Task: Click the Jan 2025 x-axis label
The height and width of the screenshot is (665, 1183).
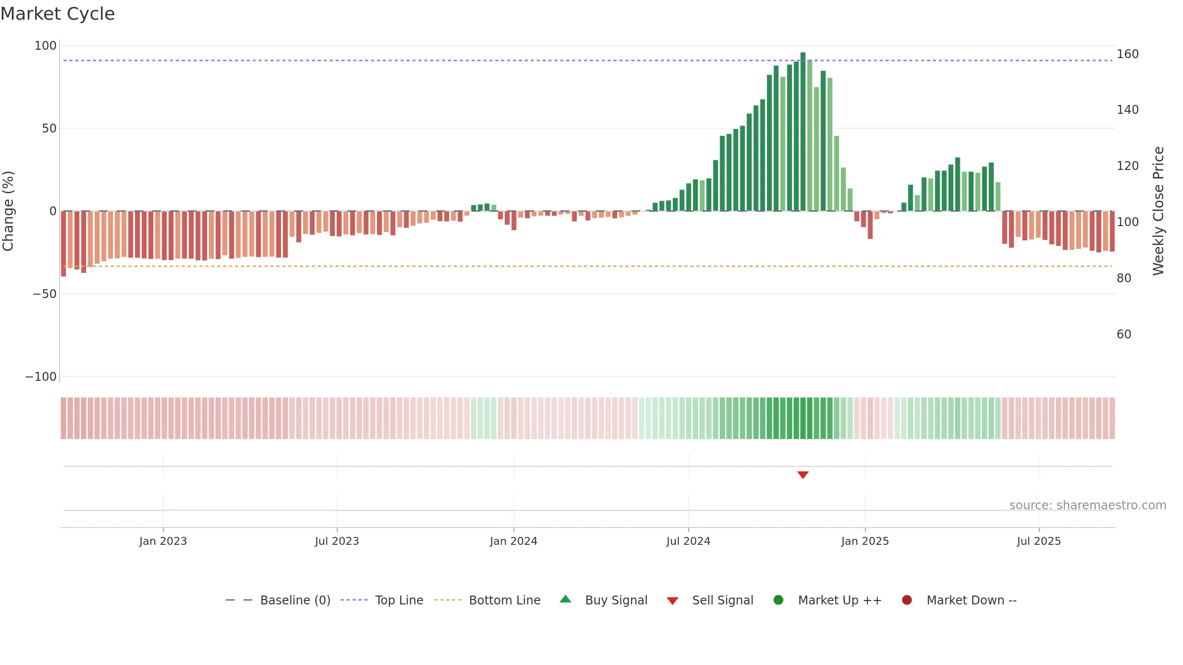Action: coord(865,541)
